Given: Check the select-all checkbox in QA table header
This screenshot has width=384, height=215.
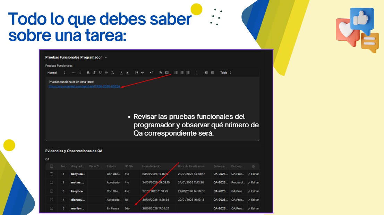Looking at the screenshot, I should point(51,166).
